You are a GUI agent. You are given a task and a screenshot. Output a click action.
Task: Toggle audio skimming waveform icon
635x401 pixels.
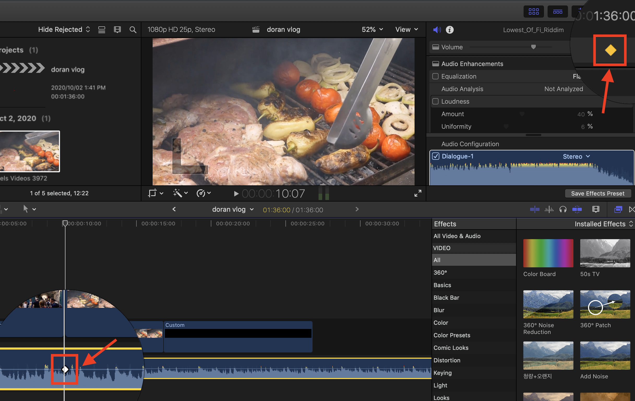coord(549,209)
